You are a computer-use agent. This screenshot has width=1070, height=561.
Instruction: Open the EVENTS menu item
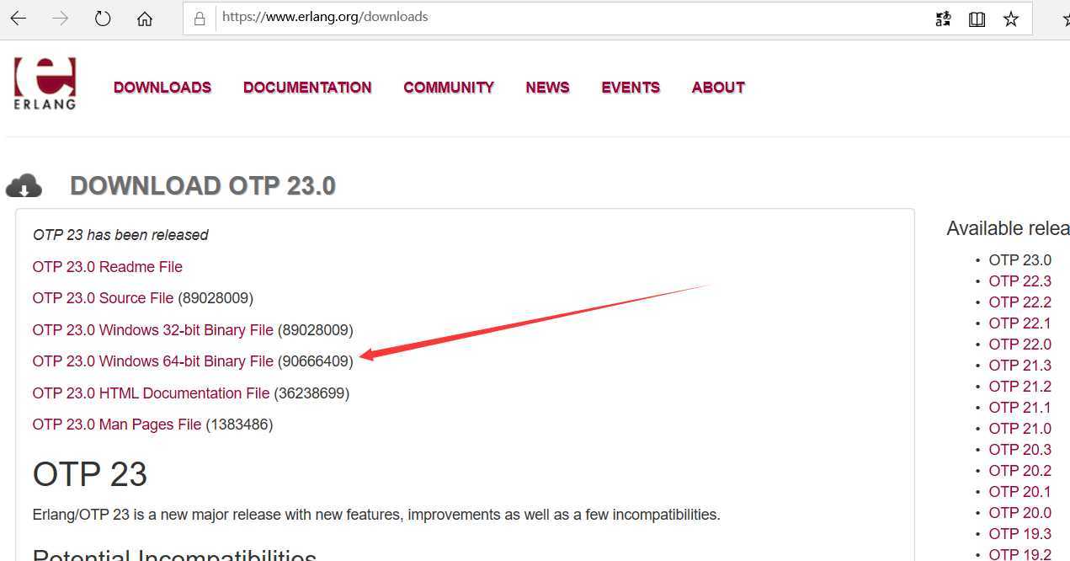coord(631,88)
